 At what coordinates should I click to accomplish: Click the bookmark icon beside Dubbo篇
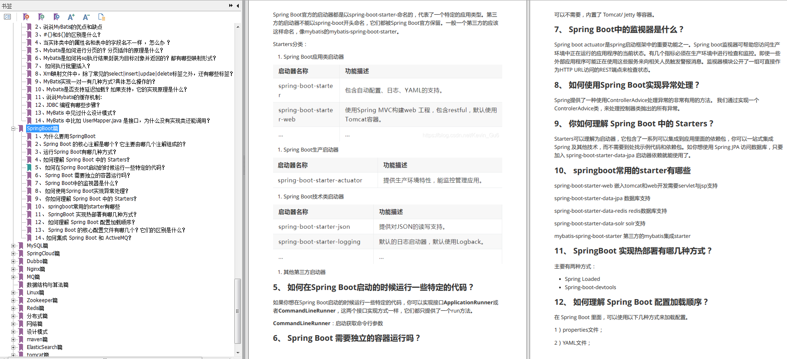coord(21,261)
